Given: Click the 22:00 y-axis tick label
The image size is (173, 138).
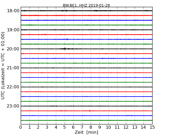Looking at the screenshot, I should [x=13, y=87].
